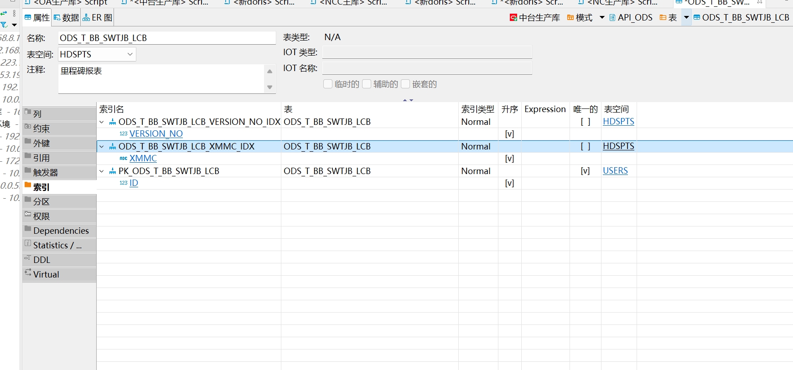Open the dropdown arrow after 模式

point(602,18)
